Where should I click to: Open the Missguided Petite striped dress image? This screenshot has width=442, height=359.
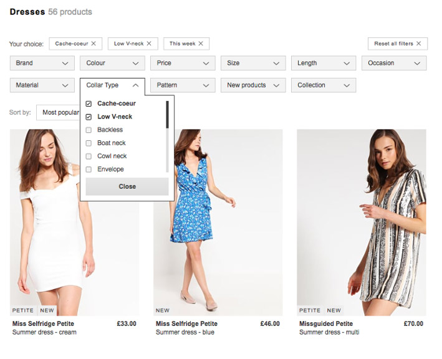point(362,223)
